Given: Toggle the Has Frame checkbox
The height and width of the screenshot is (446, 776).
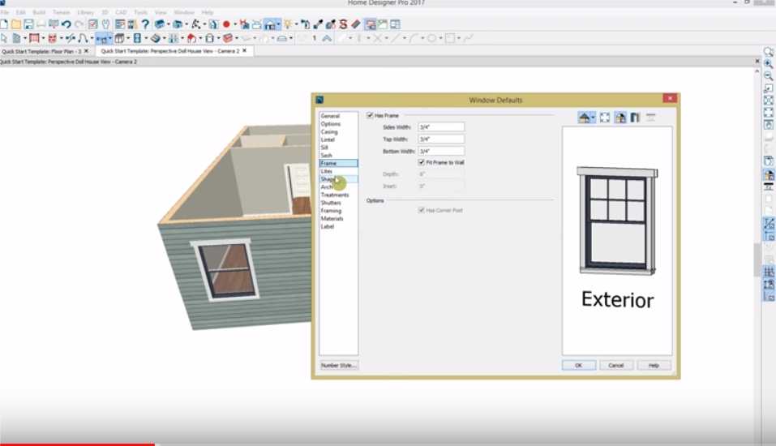Looking at the screenshot, I should [370, 115].
